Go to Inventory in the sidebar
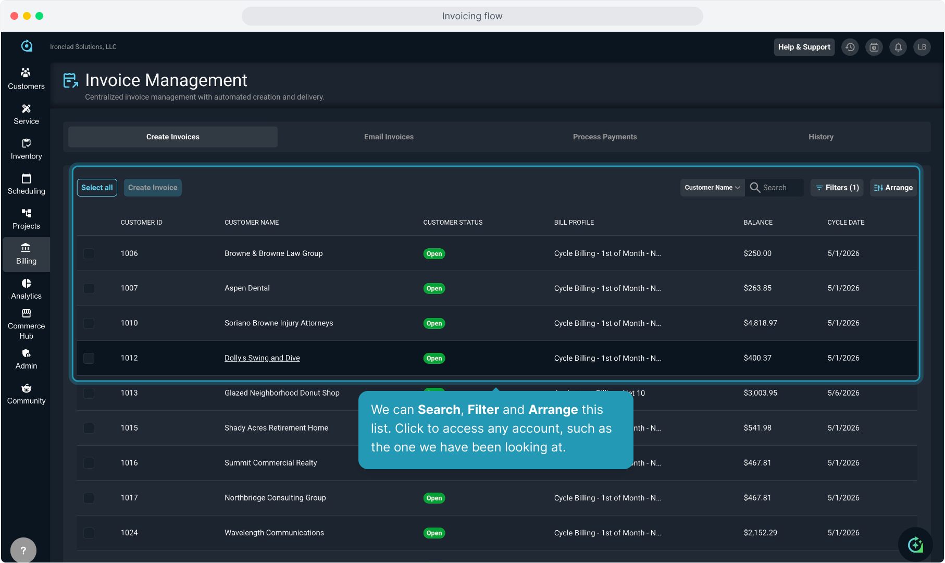The width and height of the screenshot is (945, 563). point(26,149)
